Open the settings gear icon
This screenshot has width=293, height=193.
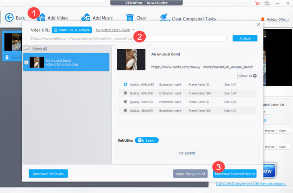267,3
